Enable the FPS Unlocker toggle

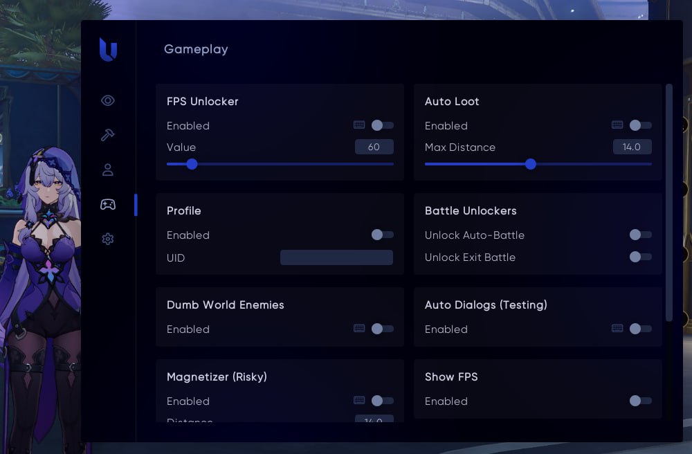point(382,125)
